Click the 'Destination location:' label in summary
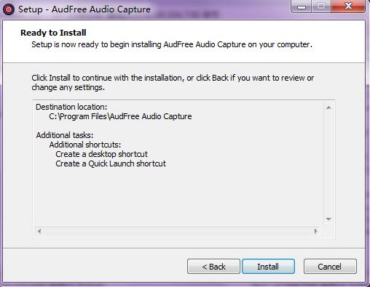 71,107
